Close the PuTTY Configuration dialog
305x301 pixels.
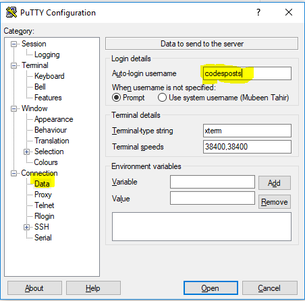(x=289, y=12)
